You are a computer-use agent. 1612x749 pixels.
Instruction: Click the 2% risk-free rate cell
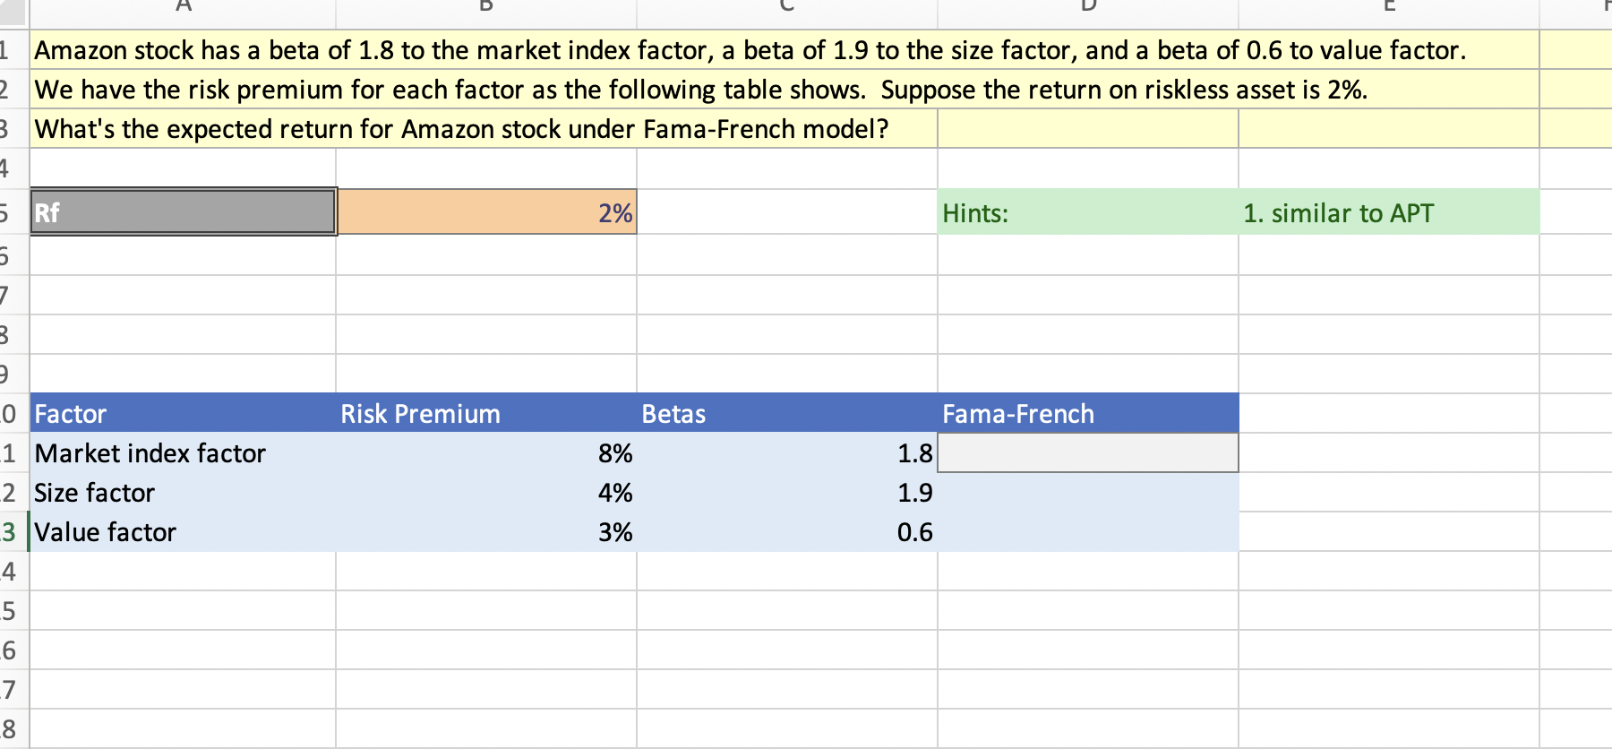(486, 212)
